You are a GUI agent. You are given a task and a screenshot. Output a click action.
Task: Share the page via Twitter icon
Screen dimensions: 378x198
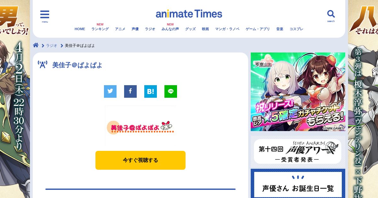tap(110, 91)
